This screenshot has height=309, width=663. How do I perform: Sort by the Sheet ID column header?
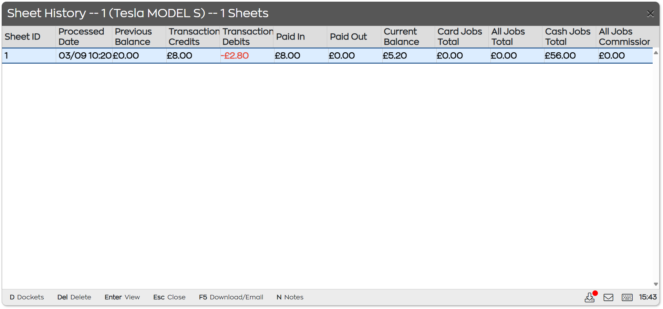pyautogui.click(x=29, y=36)
